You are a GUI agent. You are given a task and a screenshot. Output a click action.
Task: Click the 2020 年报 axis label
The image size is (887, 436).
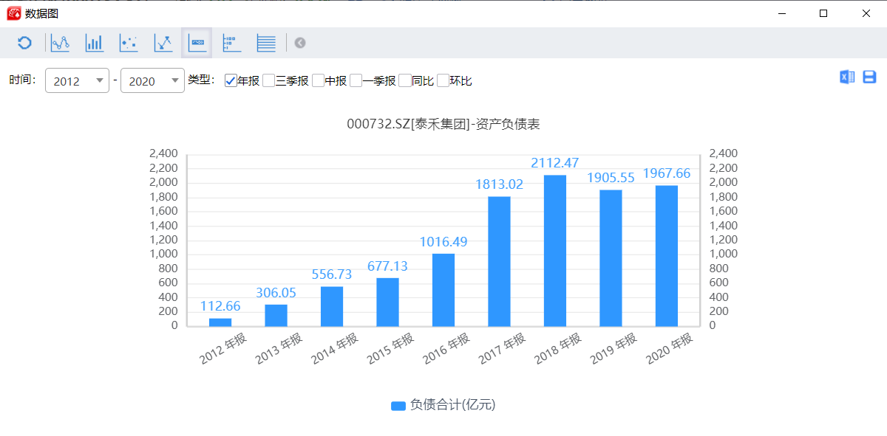coord(670,348)
